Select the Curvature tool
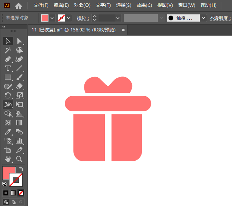Viewport: 232px width, 206px height. (19, 59)
